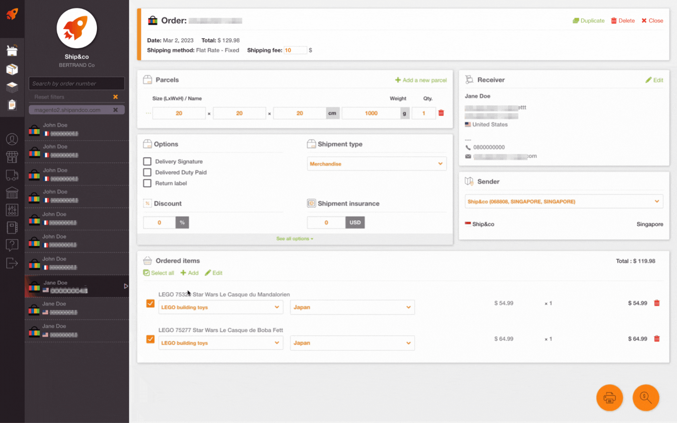Image resolution: width=677 pixels, height=423 pixels.
Task: Remove the Boba Fett item with its trash icon
Action: click(x=656, y=339)
